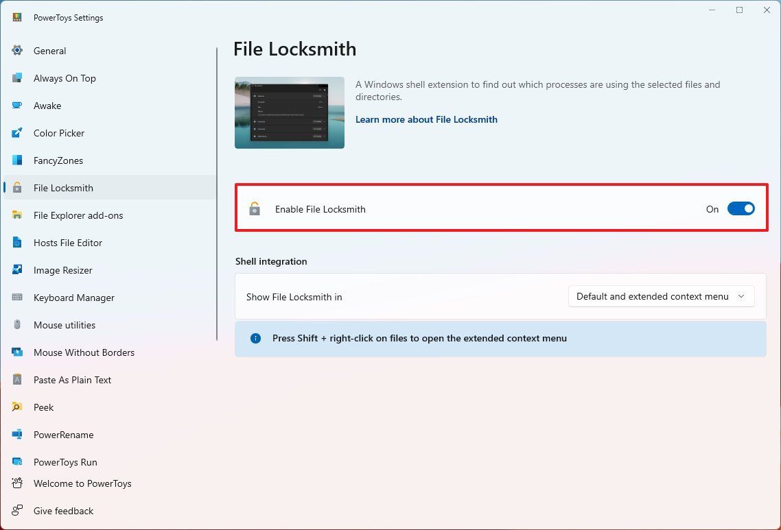Image resolution: width=781 pixels, height=530 pixels.
Task: Close the PowerToys Settings window
Action: tap(767, 10)
